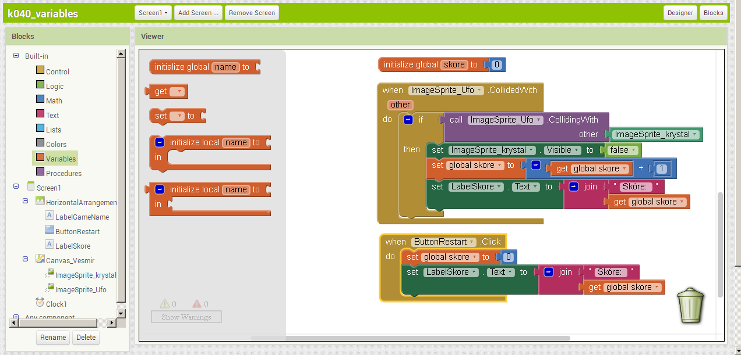
Task: Click the viewer horizontal scrollbar
Action: point(410,338)
